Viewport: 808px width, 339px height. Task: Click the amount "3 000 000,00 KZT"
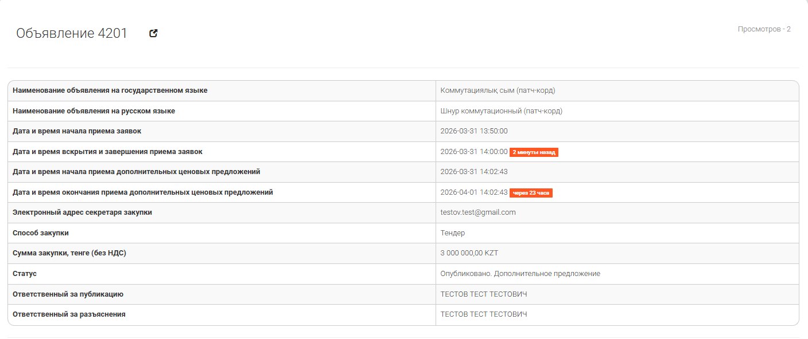pos(469,253)
